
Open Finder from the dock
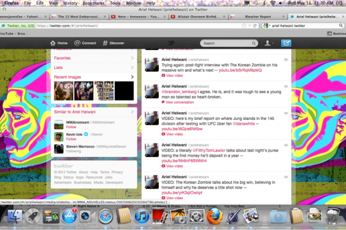pyautogui.click(x=15, y=216)
